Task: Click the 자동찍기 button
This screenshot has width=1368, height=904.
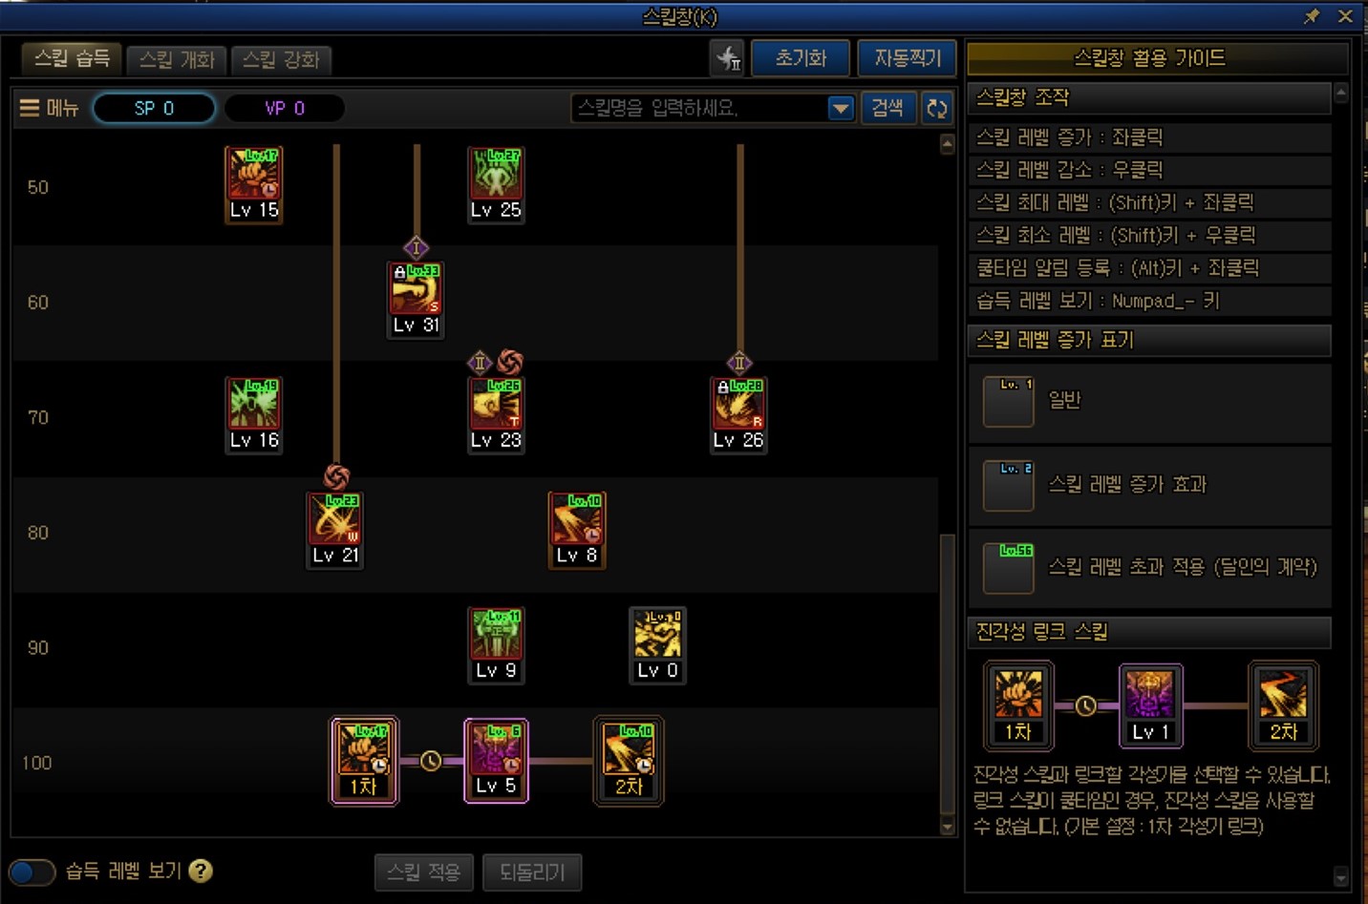Action: pyautogui.click(x=908, y=58)
